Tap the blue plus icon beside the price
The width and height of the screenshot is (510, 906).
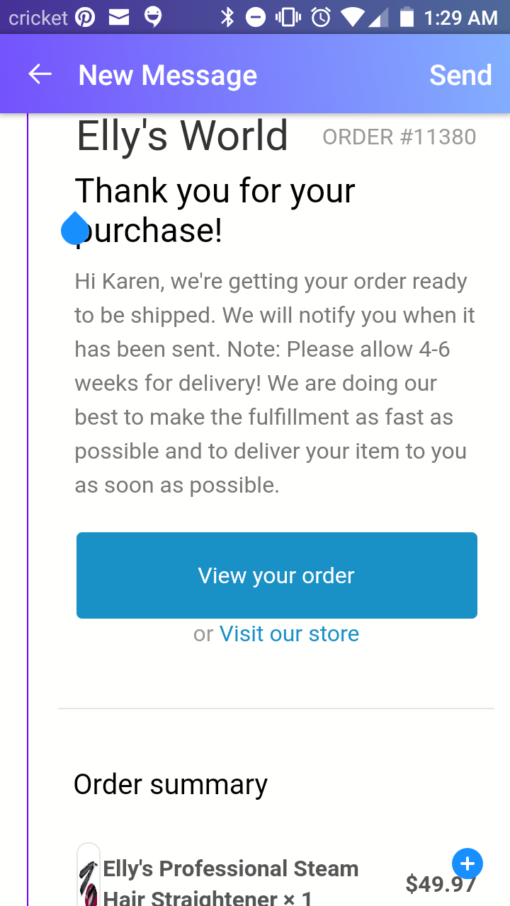467,864
